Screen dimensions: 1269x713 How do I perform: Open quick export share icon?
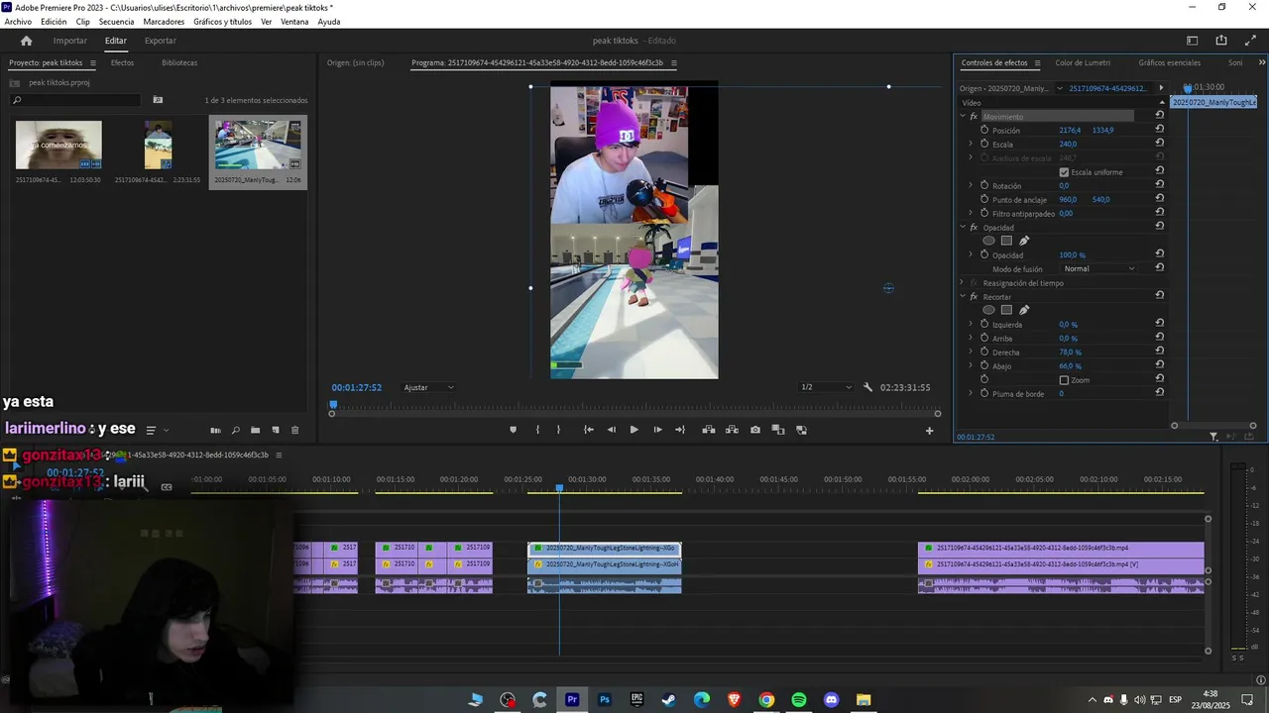point(1221,41)
